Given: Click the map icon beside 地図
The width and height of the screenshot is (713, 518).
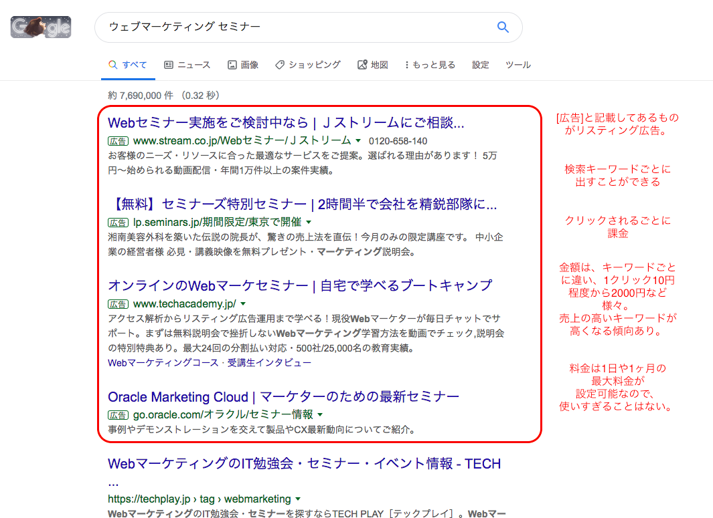Looking at the screenshot, I should pos(362,65).
